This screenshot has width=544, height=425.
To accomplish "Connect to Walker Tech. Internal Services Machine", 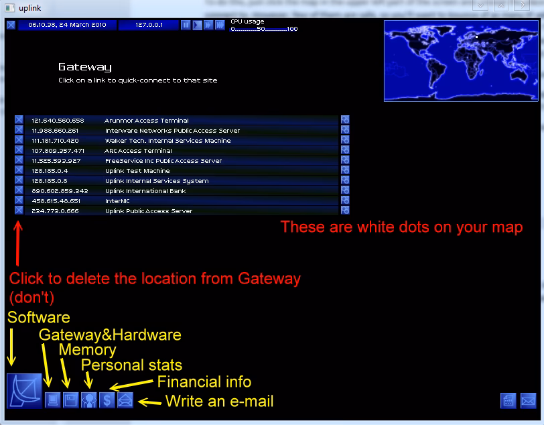I will coord(182,140).
